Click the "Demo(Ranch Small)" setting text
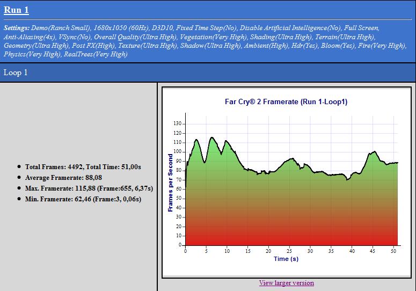 [61, 28]
